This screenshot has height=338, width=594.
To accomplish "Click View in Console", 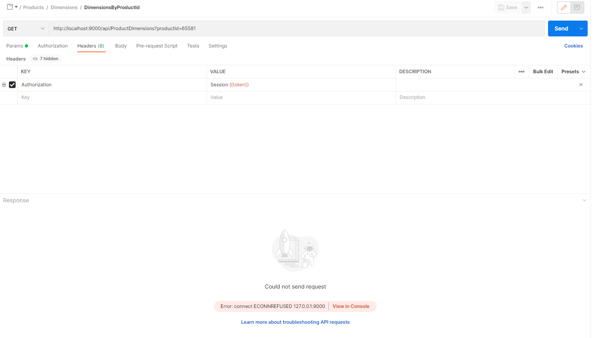I will pos(351,306).
